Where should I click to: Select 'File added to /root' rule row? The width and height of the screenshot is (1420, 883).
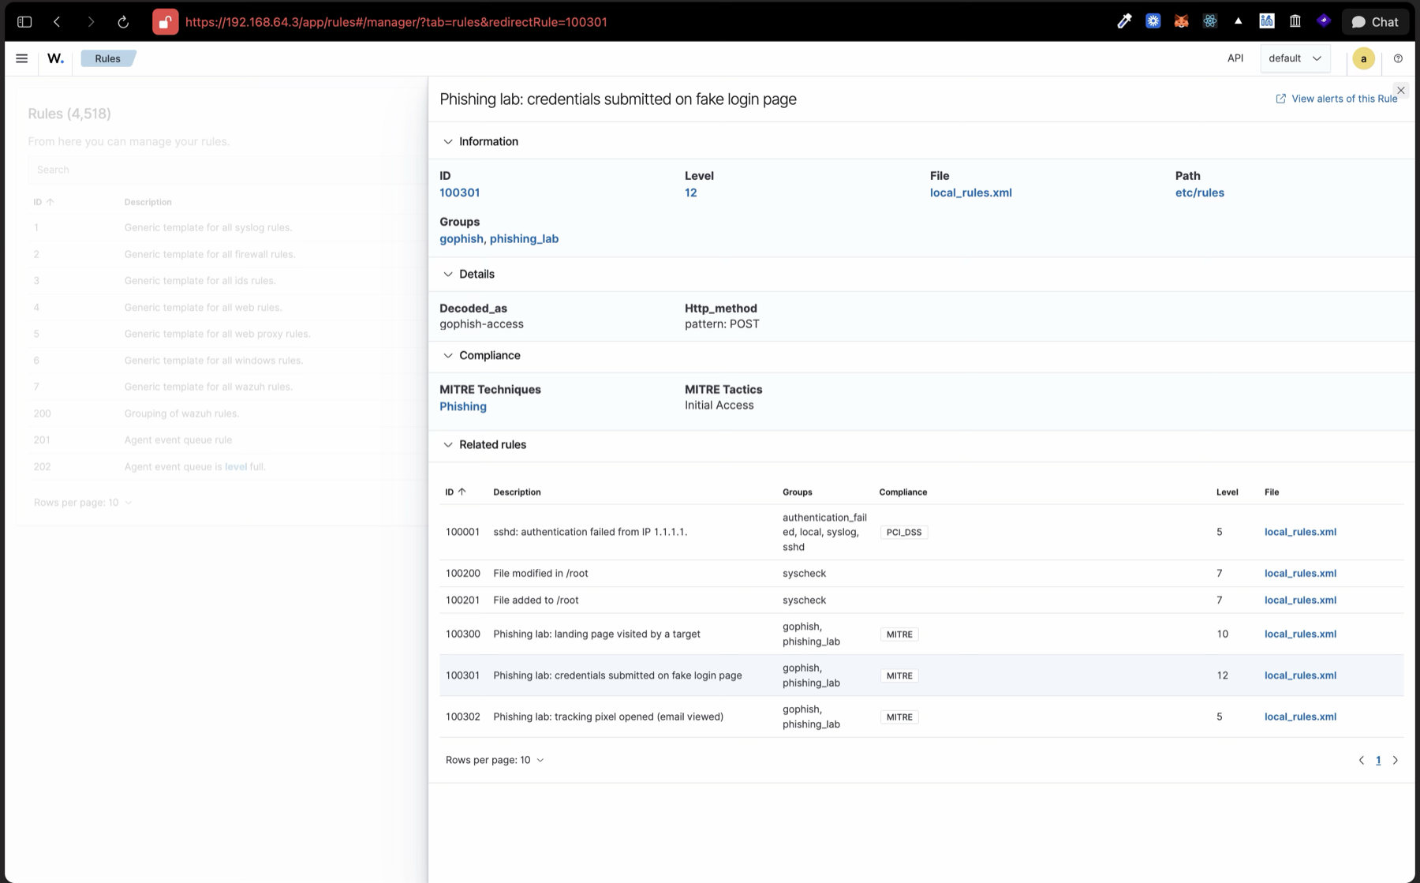click(921, 601)
